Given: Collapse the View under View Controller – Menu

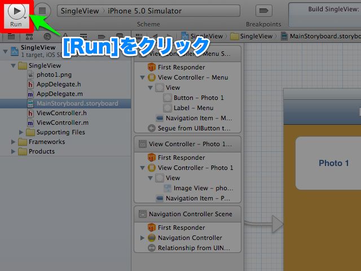Looking at the screenshot, I should pos(151,88).
